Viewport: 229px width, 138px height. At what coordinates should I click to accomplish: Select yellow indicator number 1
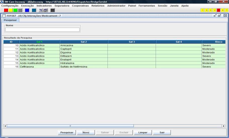tap(202, 10)
